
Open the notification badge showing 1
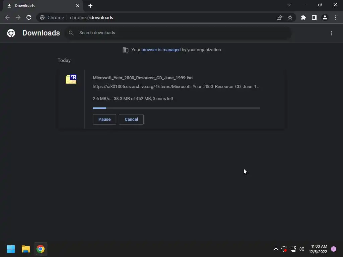click(333, 249)
